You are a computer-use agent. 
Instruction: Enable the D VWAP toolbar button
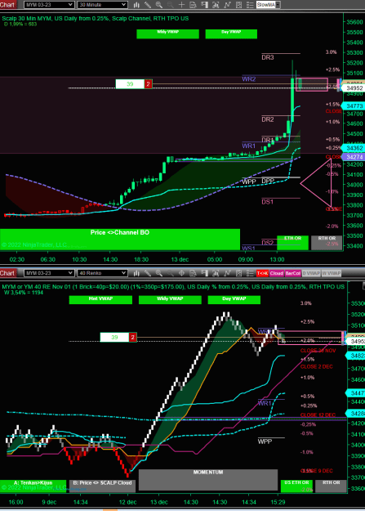tap(311, 273)
